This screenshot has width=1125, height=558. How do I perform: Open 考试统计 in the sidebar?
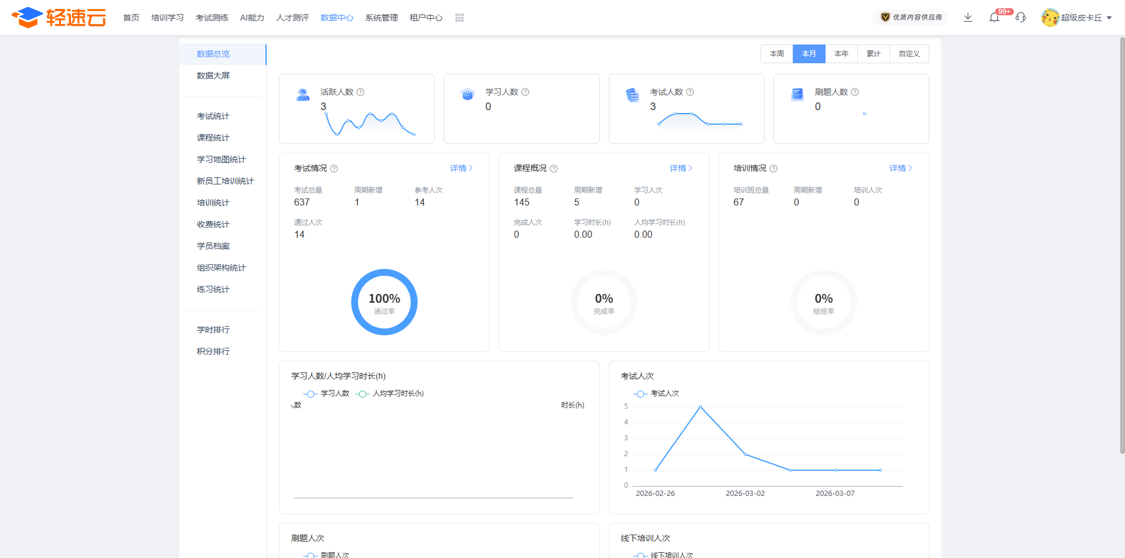coord(213,116)
